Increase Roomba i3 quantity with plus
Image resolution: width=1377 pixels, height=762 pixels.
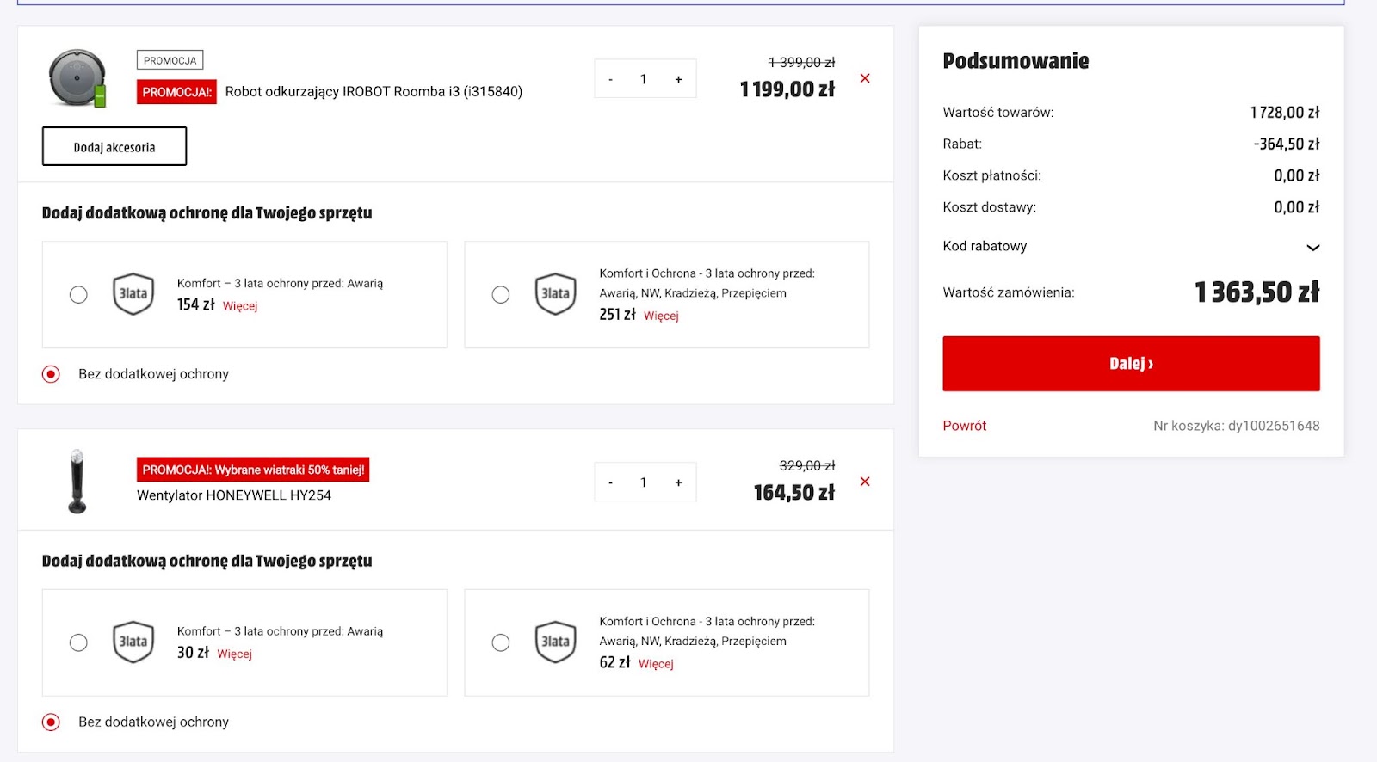coord(678,79)
